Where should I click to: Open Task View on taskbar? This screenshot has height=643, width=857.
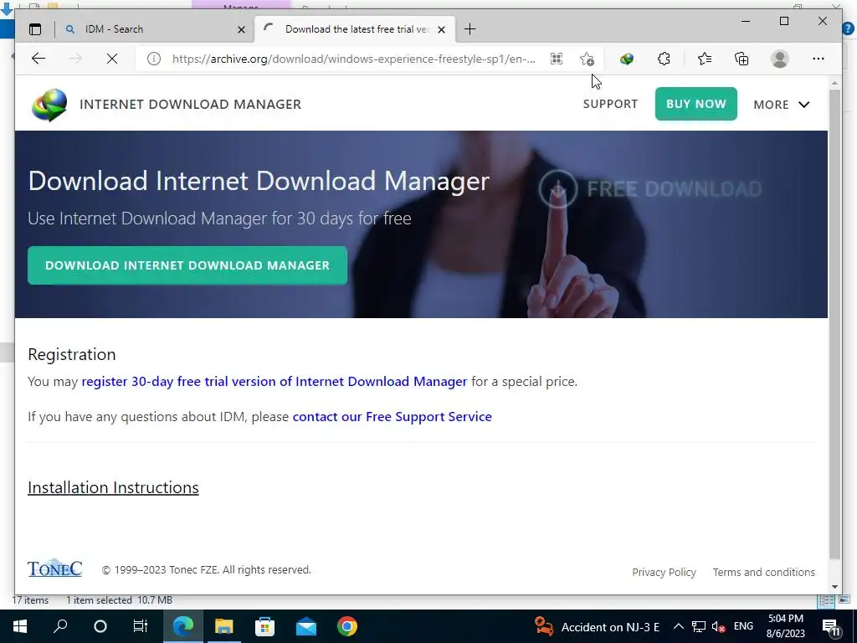coord(141,626)
